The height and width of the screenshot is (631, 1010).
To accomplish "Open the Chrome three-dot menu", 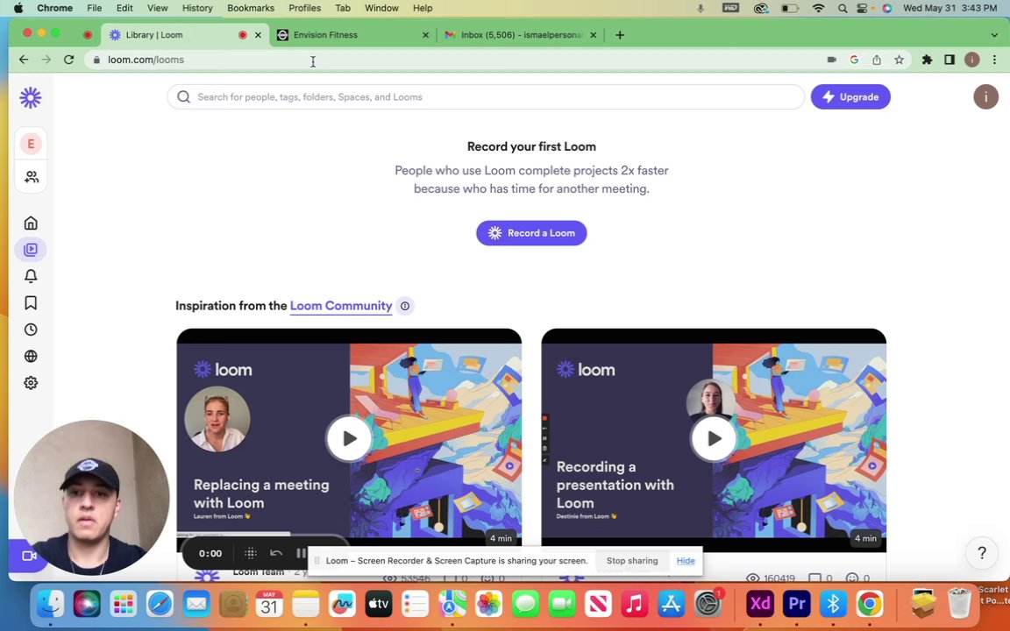I will 994,60.
